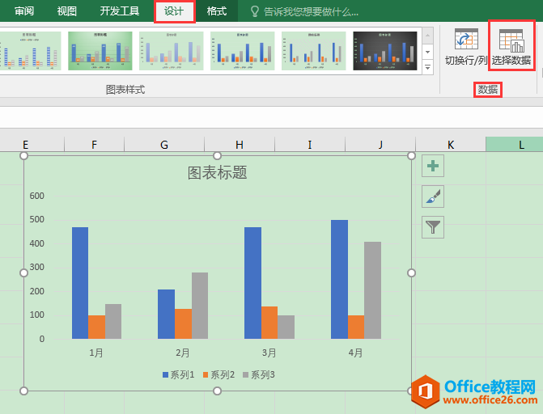
Task: Click the orange 系列2 bar for 2月
Action: (x=183, y=323)
